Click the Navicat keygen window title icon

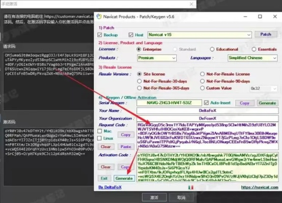(x=99, y=17)
